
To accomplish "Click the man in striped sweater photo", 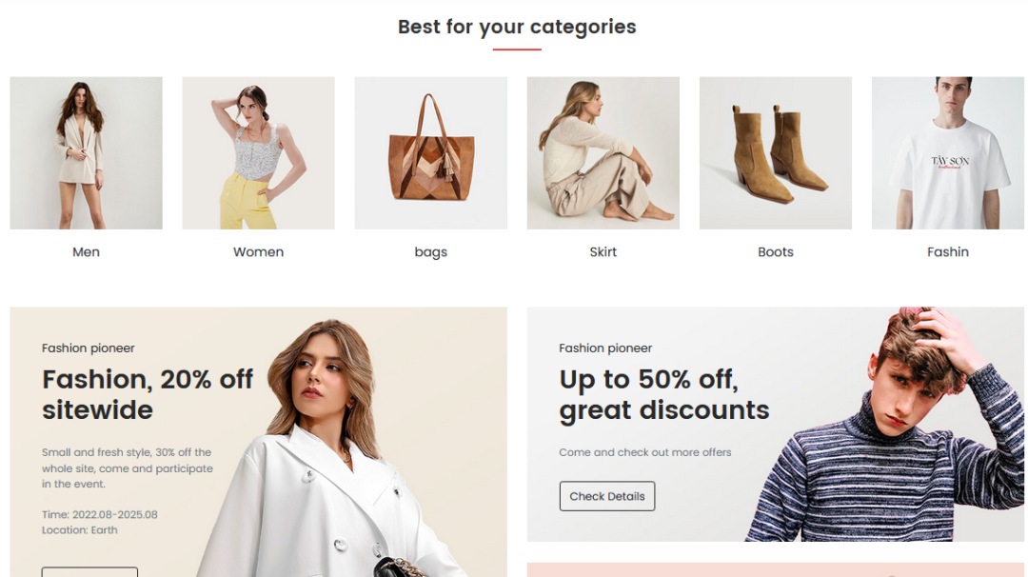I will (x=885, y=425).
